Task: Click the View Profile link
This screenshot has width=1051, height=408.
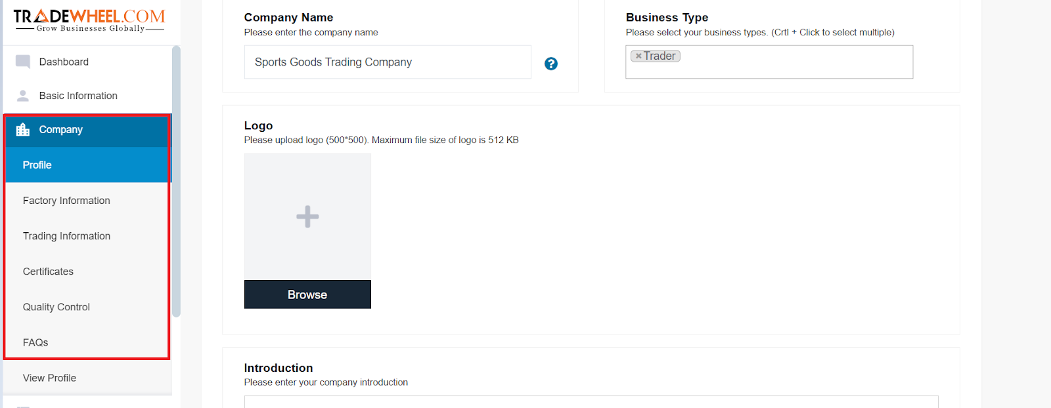Action: (x=49, y=378)
